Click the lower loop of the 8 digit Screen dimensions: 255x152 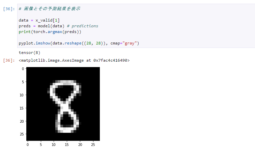67,121
